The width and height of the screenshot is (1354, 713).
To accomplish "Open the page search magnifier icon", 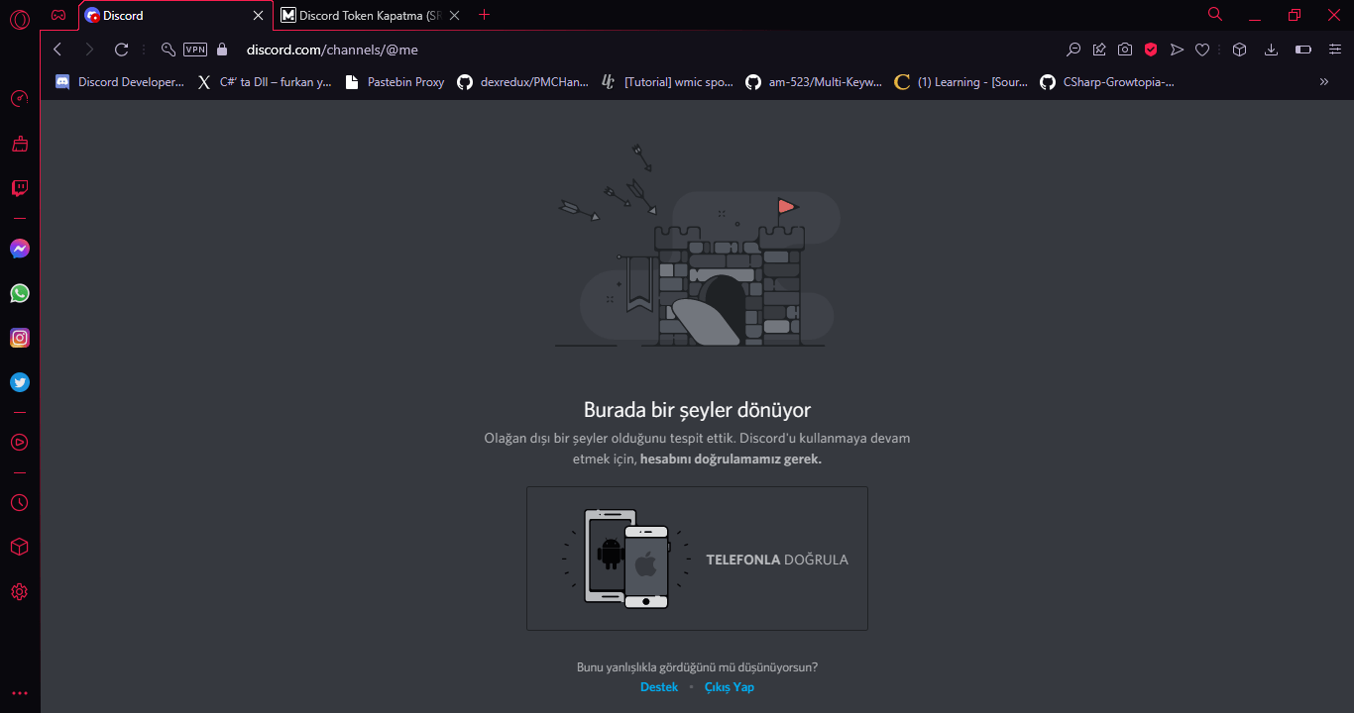I will (x=1073, y=50).
